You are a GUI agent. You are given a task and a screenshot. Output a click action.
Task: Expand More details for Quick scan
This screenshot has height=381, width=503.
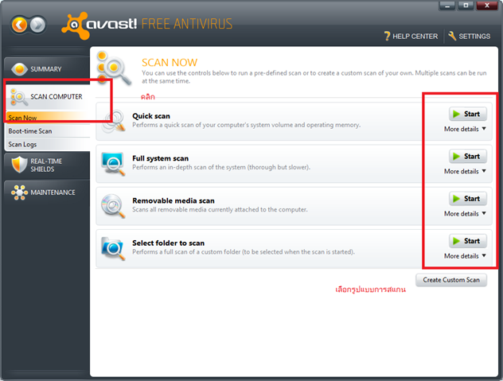pyautogui.click(x=465, y=129)
